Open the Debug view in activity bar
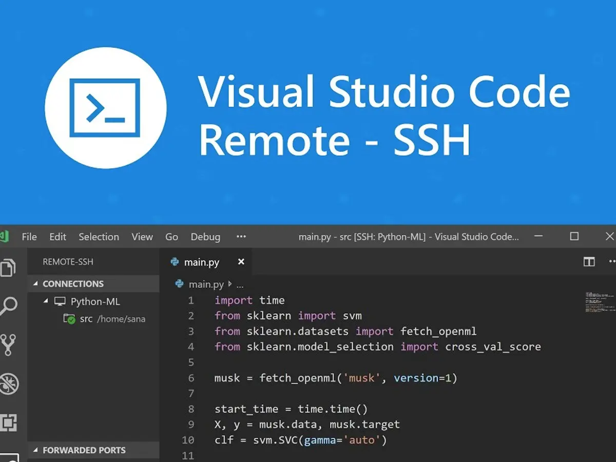The height and width of the screenshot is (462, 616). click(8, 384)
